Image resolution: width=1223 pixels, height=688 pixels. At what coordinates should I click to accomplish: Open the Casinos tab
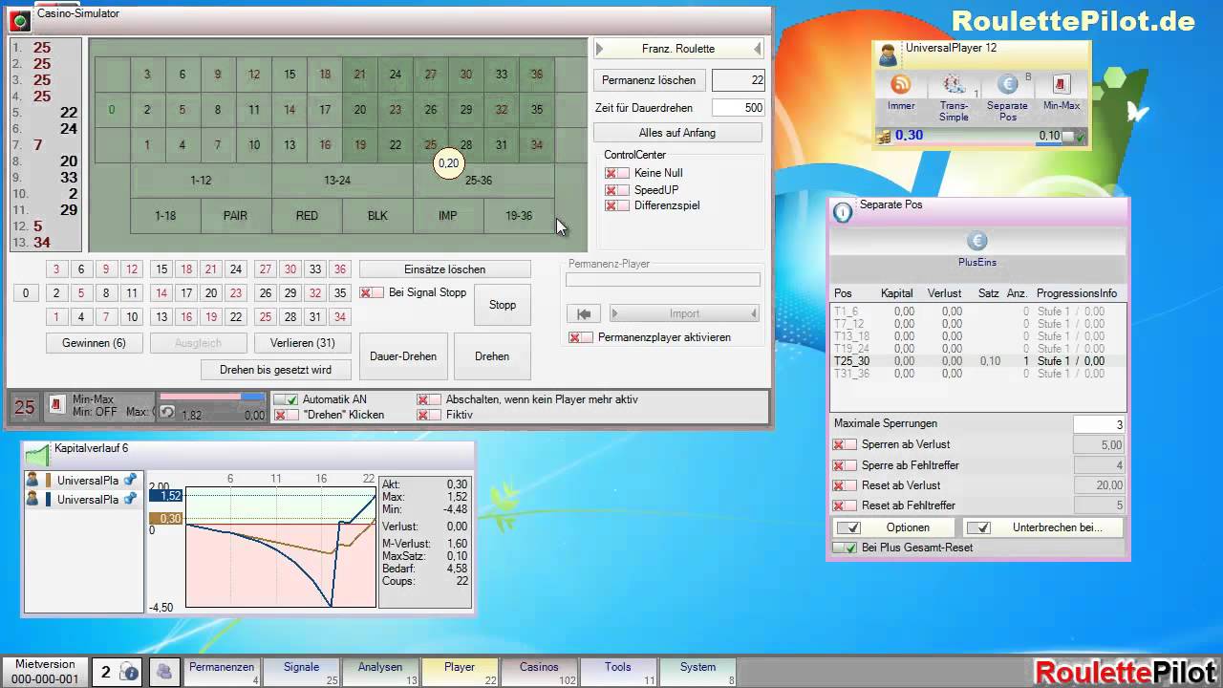coord(539,672)
